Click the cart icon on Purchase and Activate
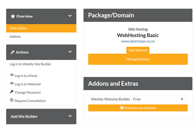Viewport: 196px width, 126px height. pos(122,108)
